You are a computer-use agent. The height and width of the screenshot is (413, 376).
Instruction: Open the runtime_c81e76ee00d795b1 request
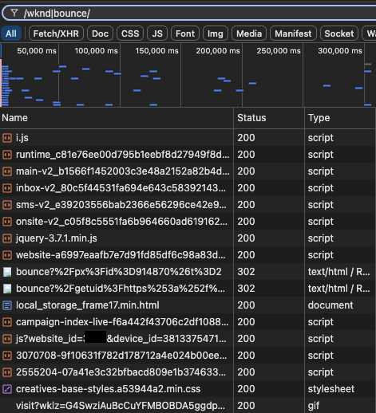click(x=188, y=155)
